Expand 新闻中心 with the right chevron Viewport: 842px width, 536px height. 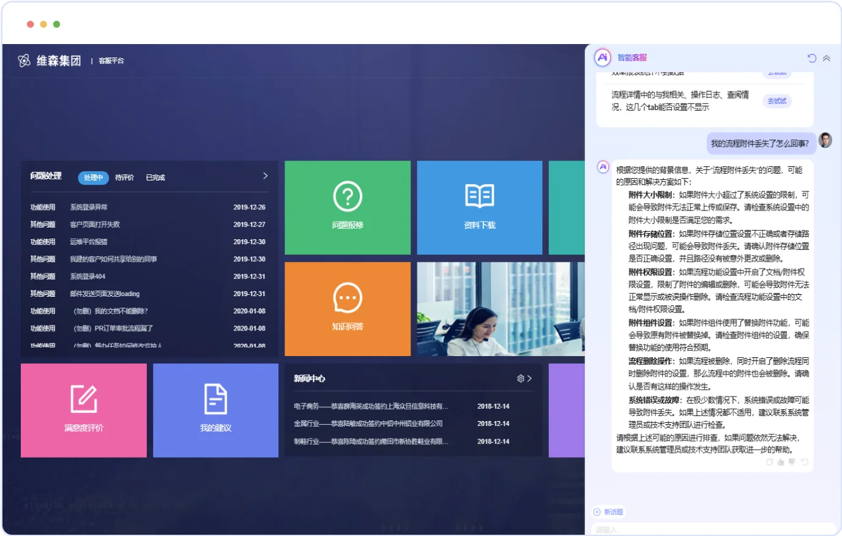click(x=530, y=379)
